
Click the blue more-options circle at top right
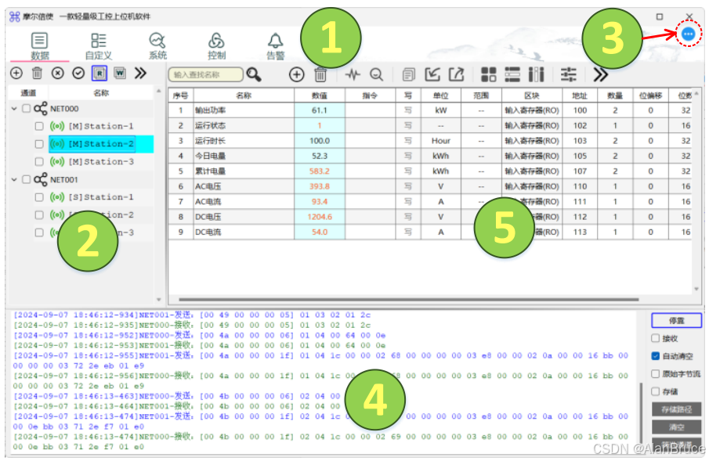click(x=688, y=34)
